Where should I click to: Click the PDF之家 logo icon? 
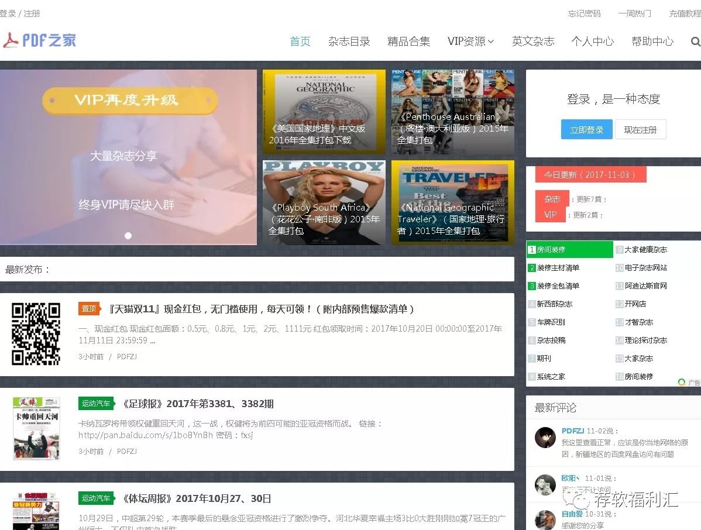point(13,40)
